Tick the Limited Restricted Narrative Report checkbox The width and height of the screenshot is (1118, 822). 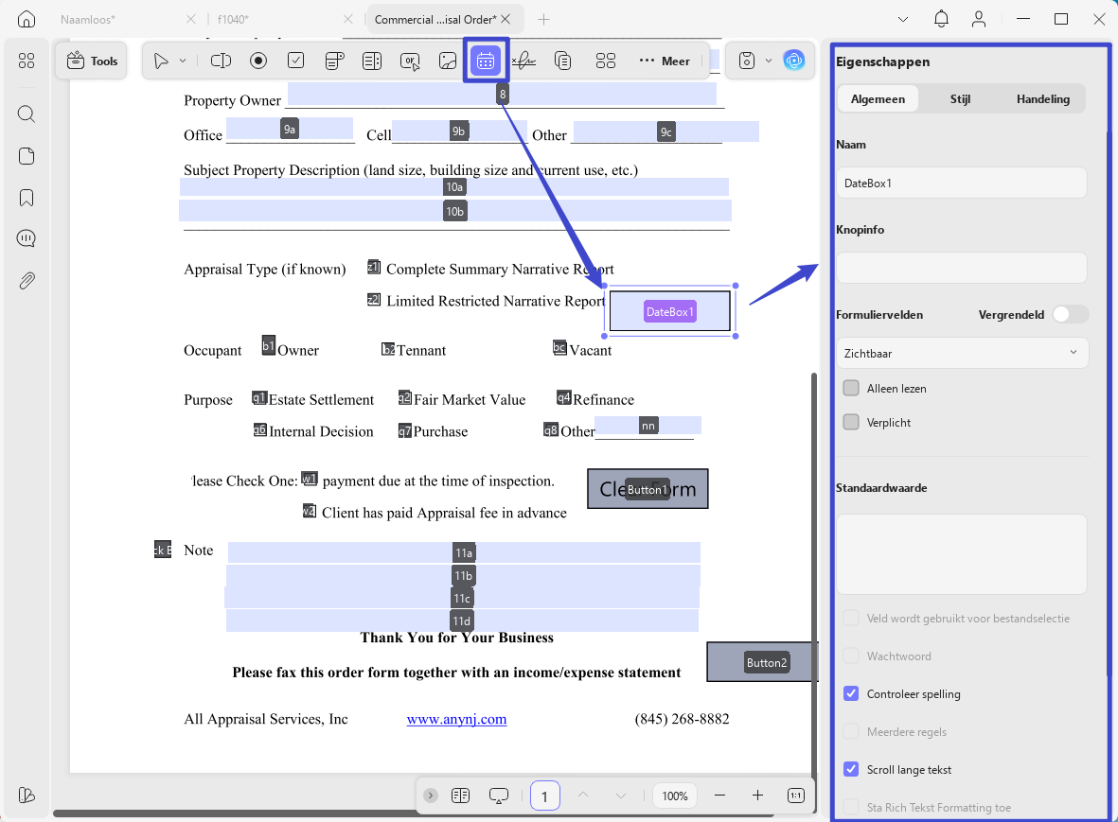pos(374,300)
